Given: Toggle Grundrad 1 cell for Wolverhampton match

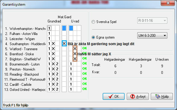Looking at the screenshot, I should tap(49, 28).
